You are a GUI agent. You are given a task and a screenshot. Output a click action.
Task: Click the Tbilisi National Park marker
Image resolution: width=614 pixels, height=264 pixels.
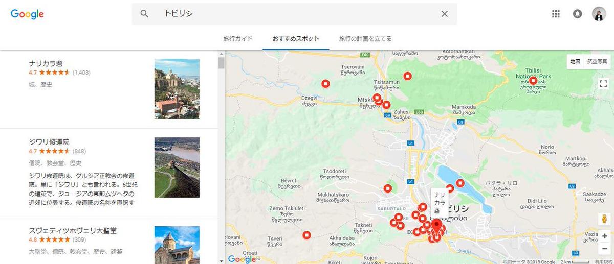pyautogui.click(x=533, y=80)
